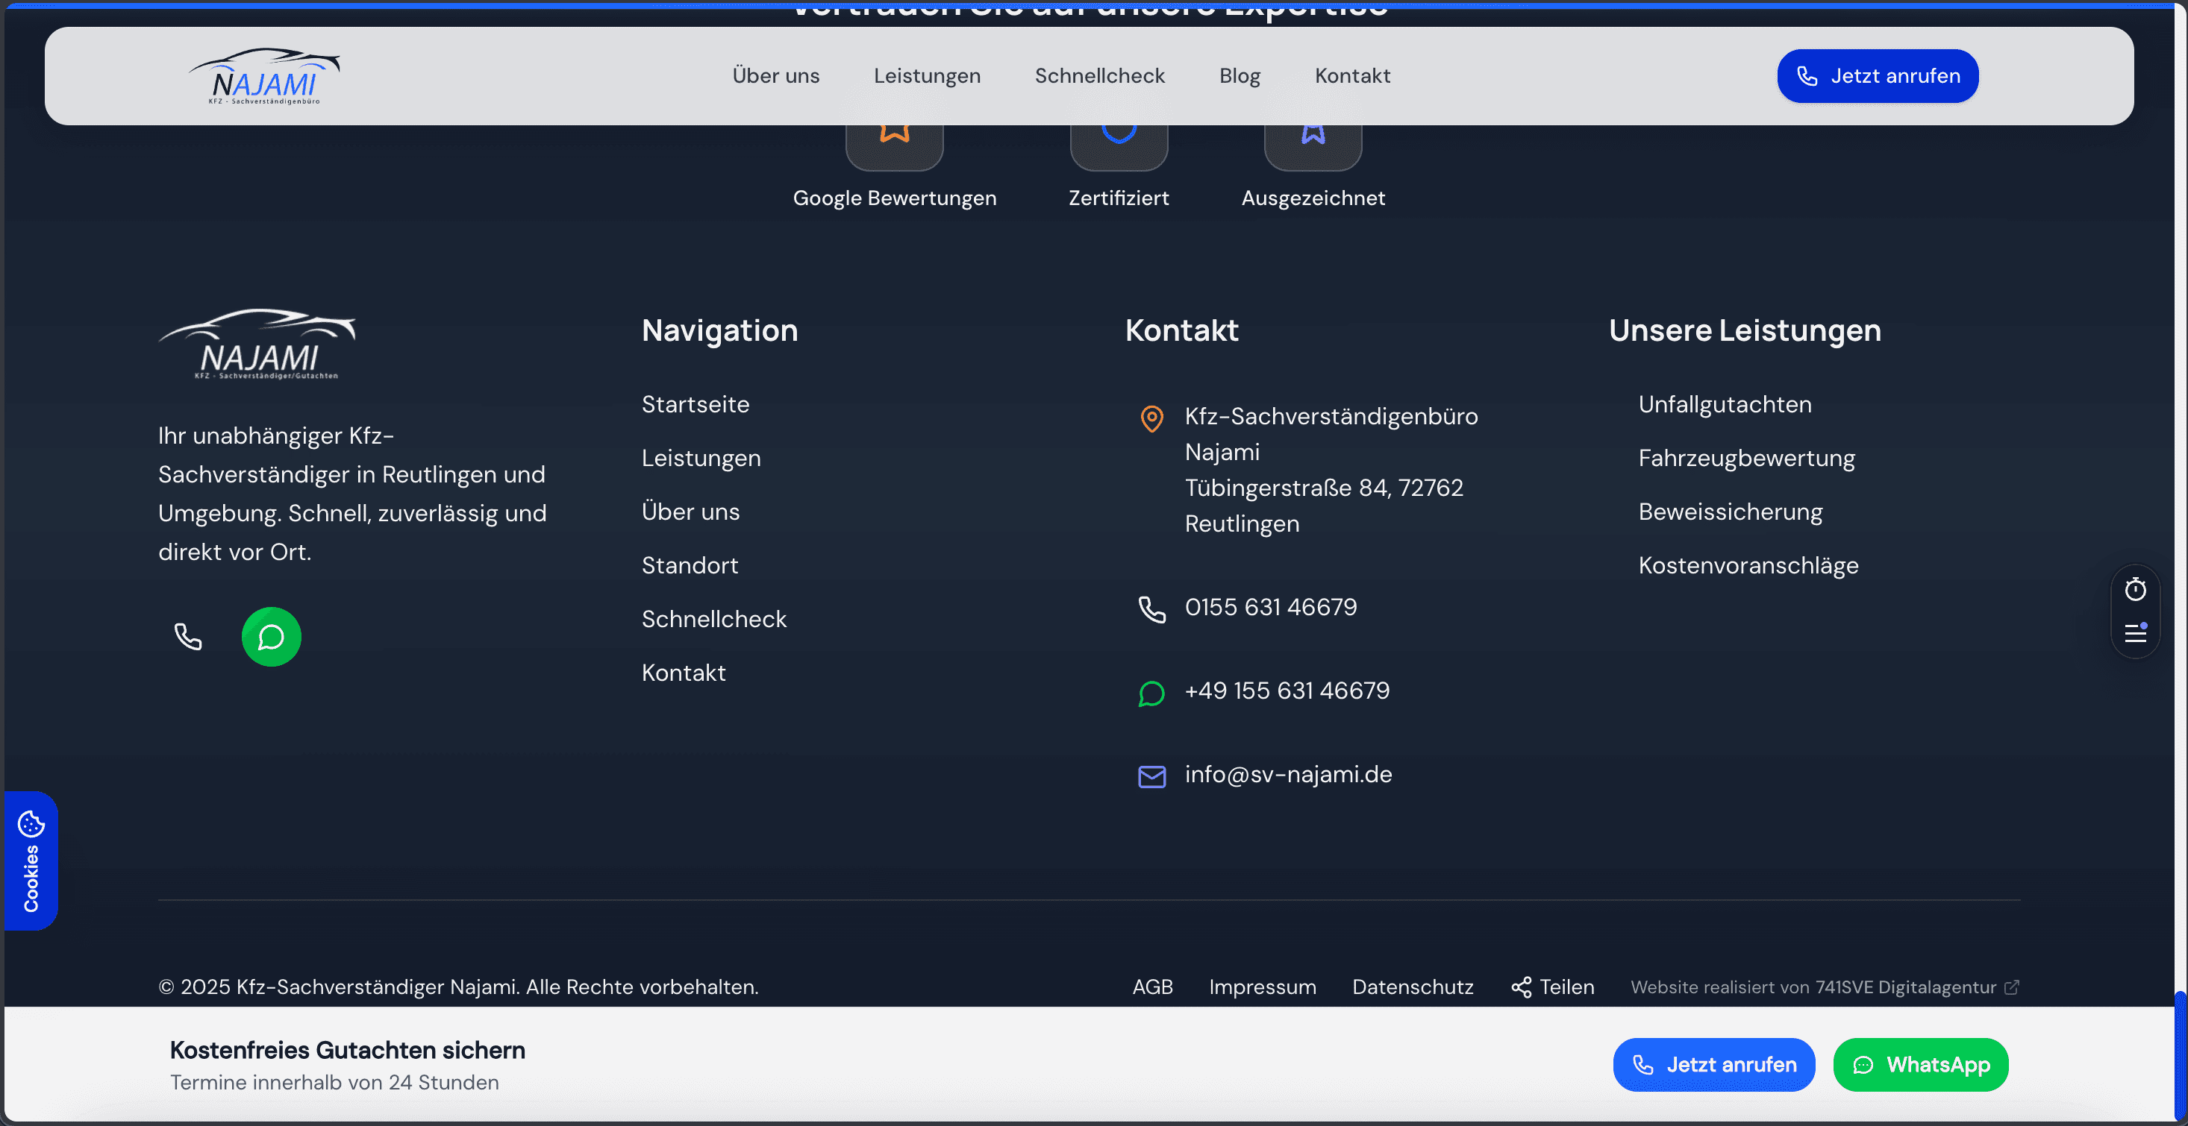
Task: Open the Cookies settings tab
Action: pyautogui.click(x=31, y=861)
